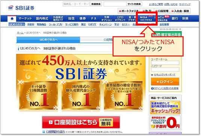Click the ユーザーネーム input field
The height and width of the screenshot is (136, 201).
click(x=165, y=63)
